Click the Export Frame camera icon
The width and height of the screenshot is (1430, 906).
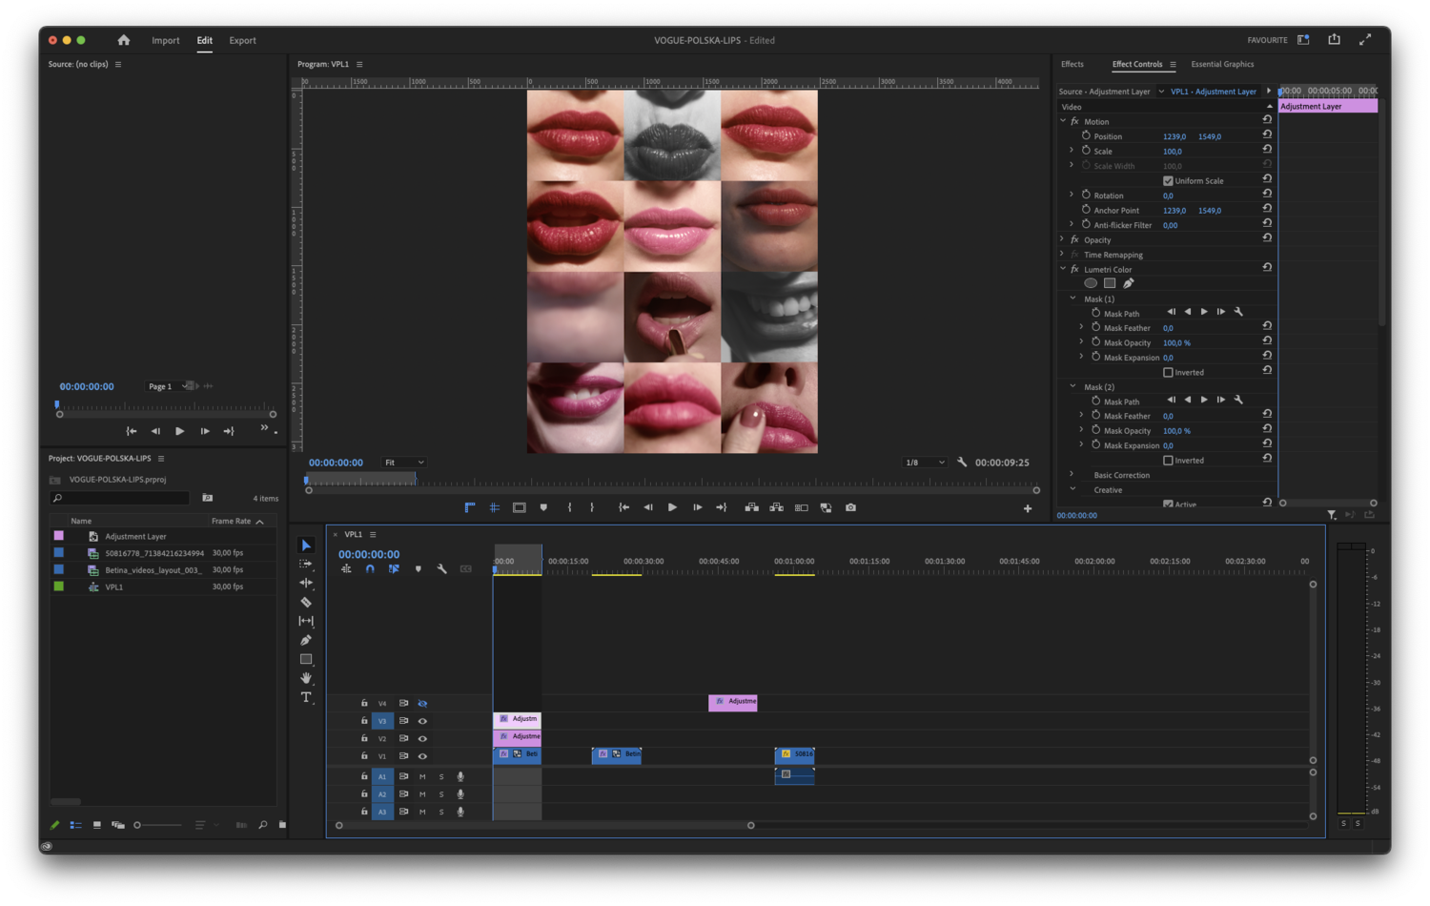(850, 507)
